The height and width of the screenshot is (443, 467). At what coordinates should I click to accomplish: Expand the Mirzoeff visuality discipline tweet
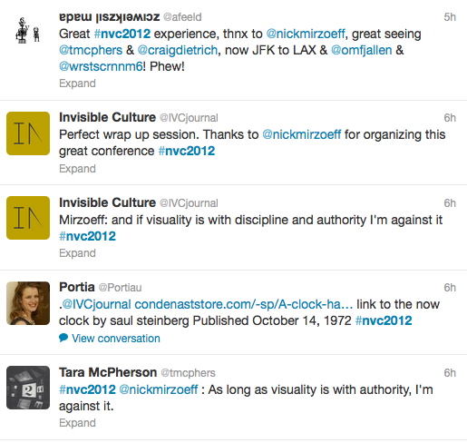point(77,253)
